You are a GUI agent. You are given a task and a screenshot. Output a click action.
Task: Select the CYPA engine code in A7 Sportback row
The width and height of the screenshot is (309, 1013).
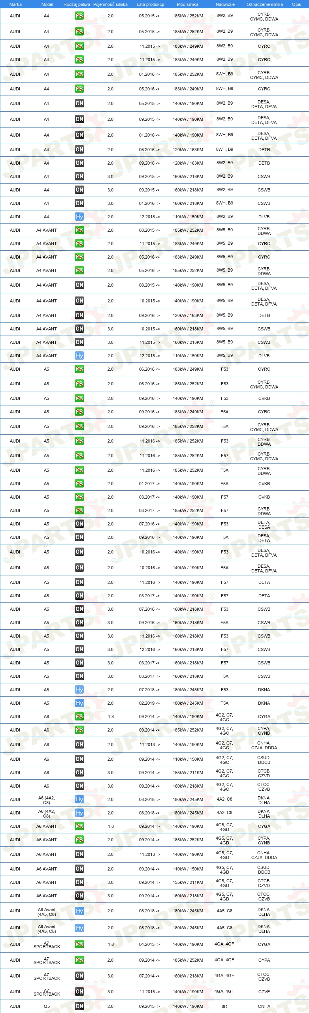click(264, 960)
